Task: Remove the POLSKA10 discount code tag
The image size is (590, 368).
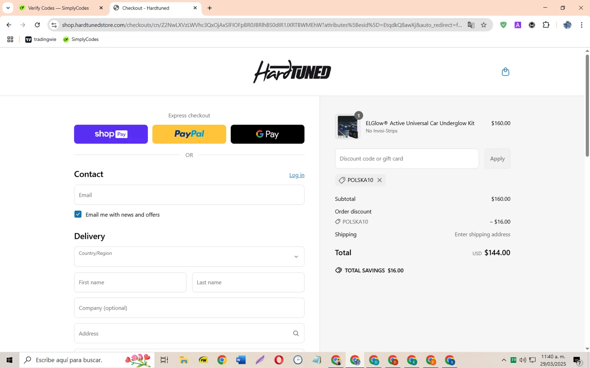Action: coord(380,180)
